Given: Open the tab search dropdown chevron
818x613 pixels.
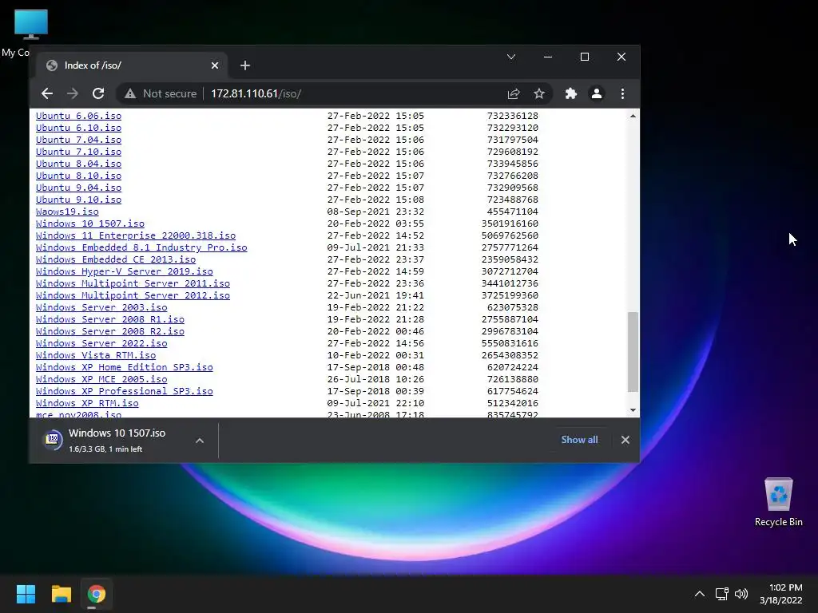Looking at the screenshot, I should tap(511, 57).
